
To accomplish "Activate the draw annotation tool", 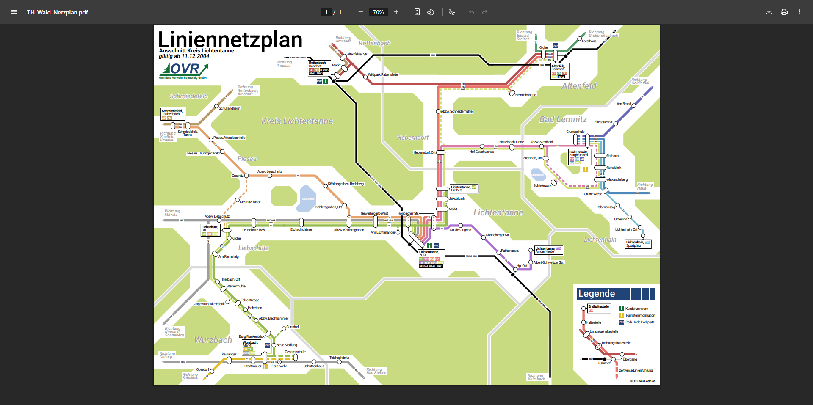I will point(452,12).
